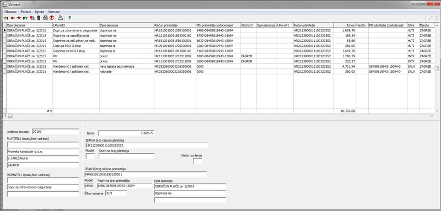Click the Model field containing HR68
The image size is (441, 211).
point(89,186)
